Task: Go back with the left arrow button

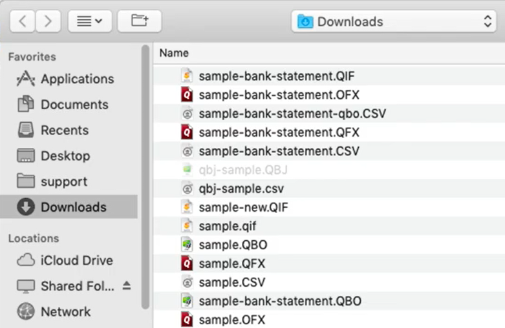Action: coord(22,21)
